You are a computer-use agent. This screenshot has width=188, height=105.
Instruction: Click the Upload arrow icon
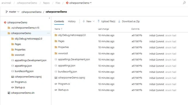point(99,21)
